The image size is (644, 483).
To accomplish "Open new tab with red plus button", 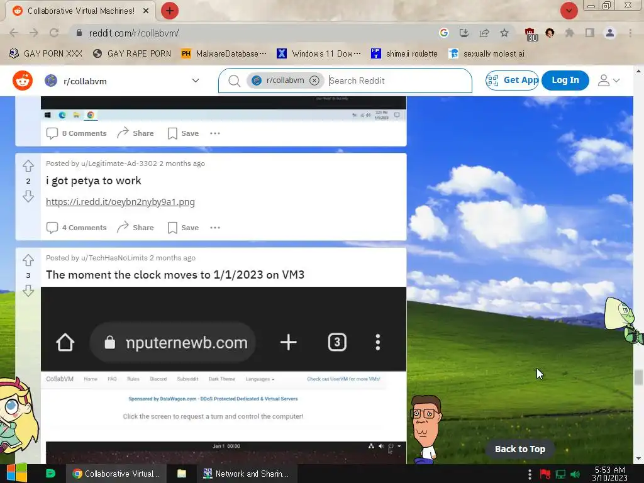I will click(170, 11).
